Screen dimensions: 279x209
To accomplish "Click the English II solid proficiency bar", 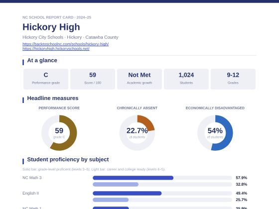I will [127, 193].
